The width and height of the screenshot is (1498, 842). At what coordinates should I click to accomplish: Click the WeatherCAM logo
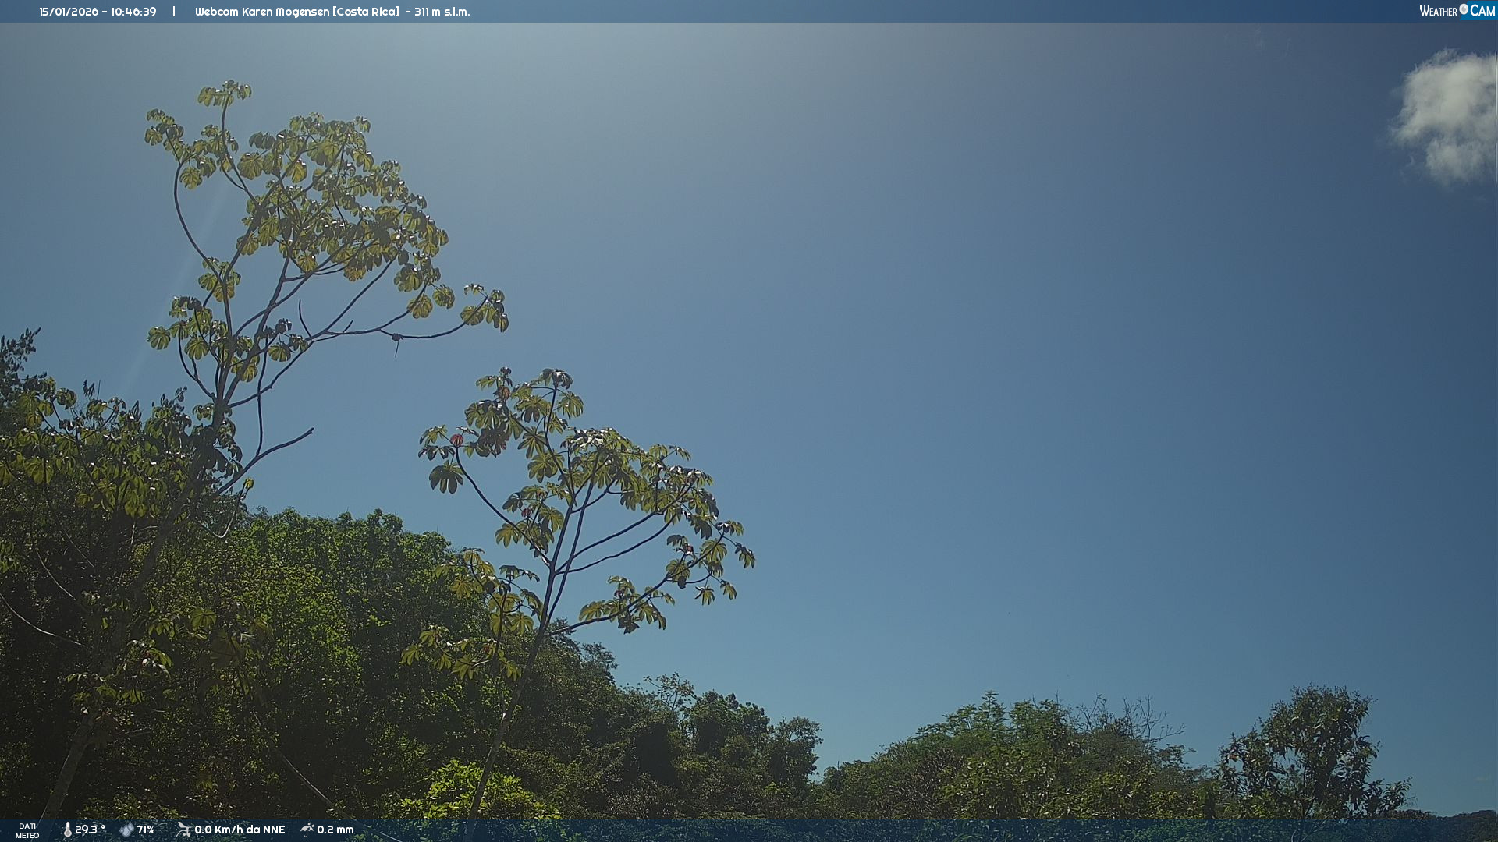click(1457, 11)
